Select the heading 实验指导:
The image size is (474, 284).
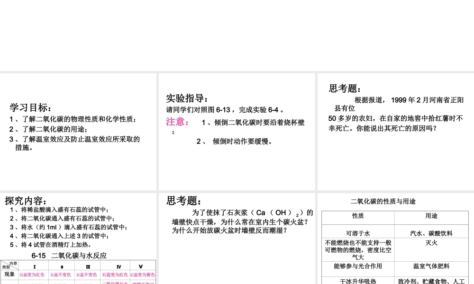tap(187, 98)
